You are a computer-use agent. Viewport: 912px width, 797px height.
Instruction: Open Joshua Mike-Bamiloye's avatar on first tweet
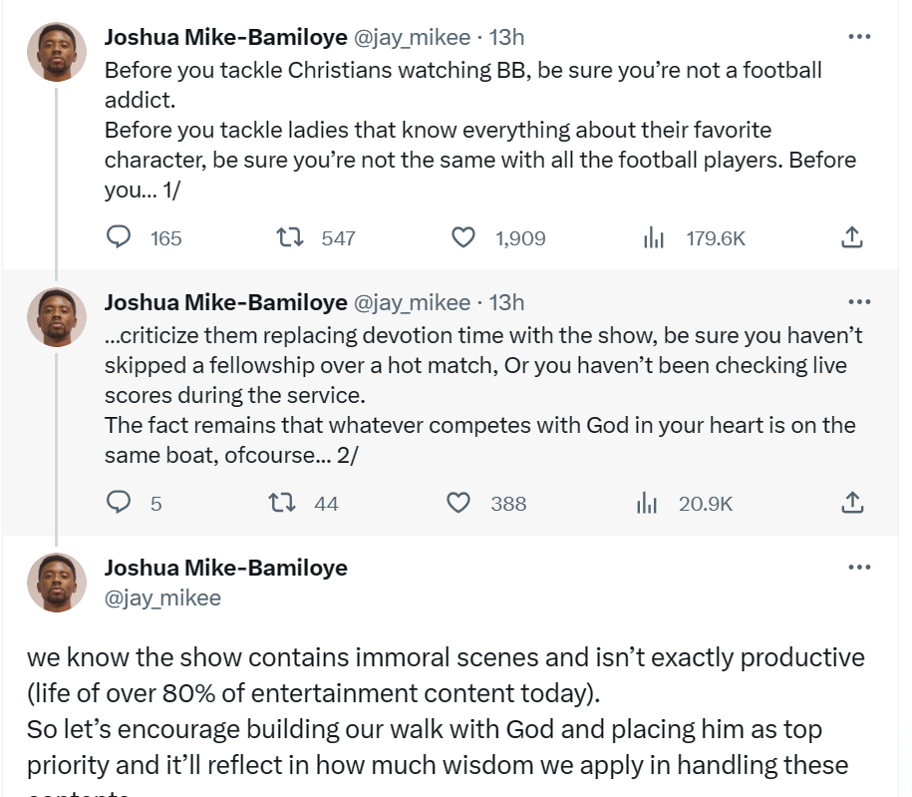tap(56, 52)
